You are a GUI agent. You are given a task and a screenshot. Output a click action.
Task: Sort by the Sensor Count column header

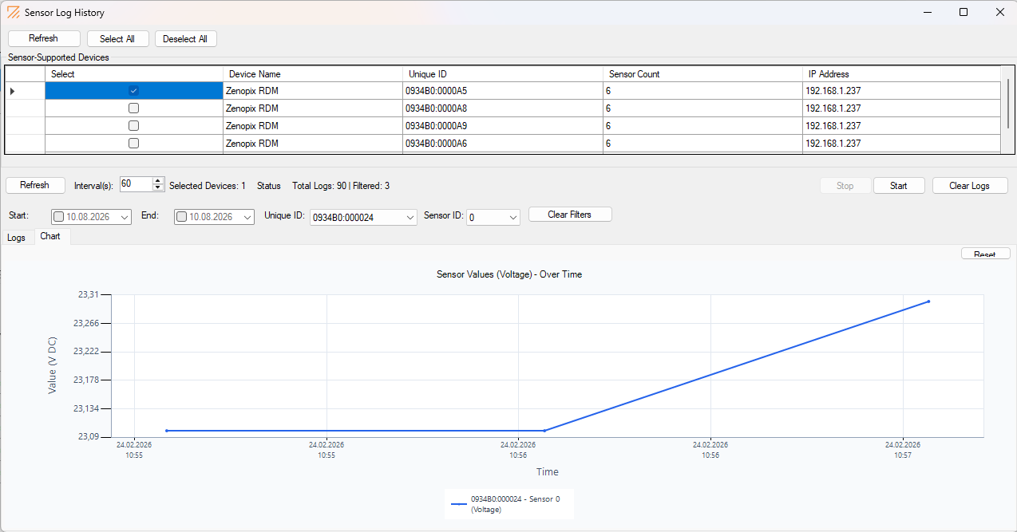coord(702,74)
